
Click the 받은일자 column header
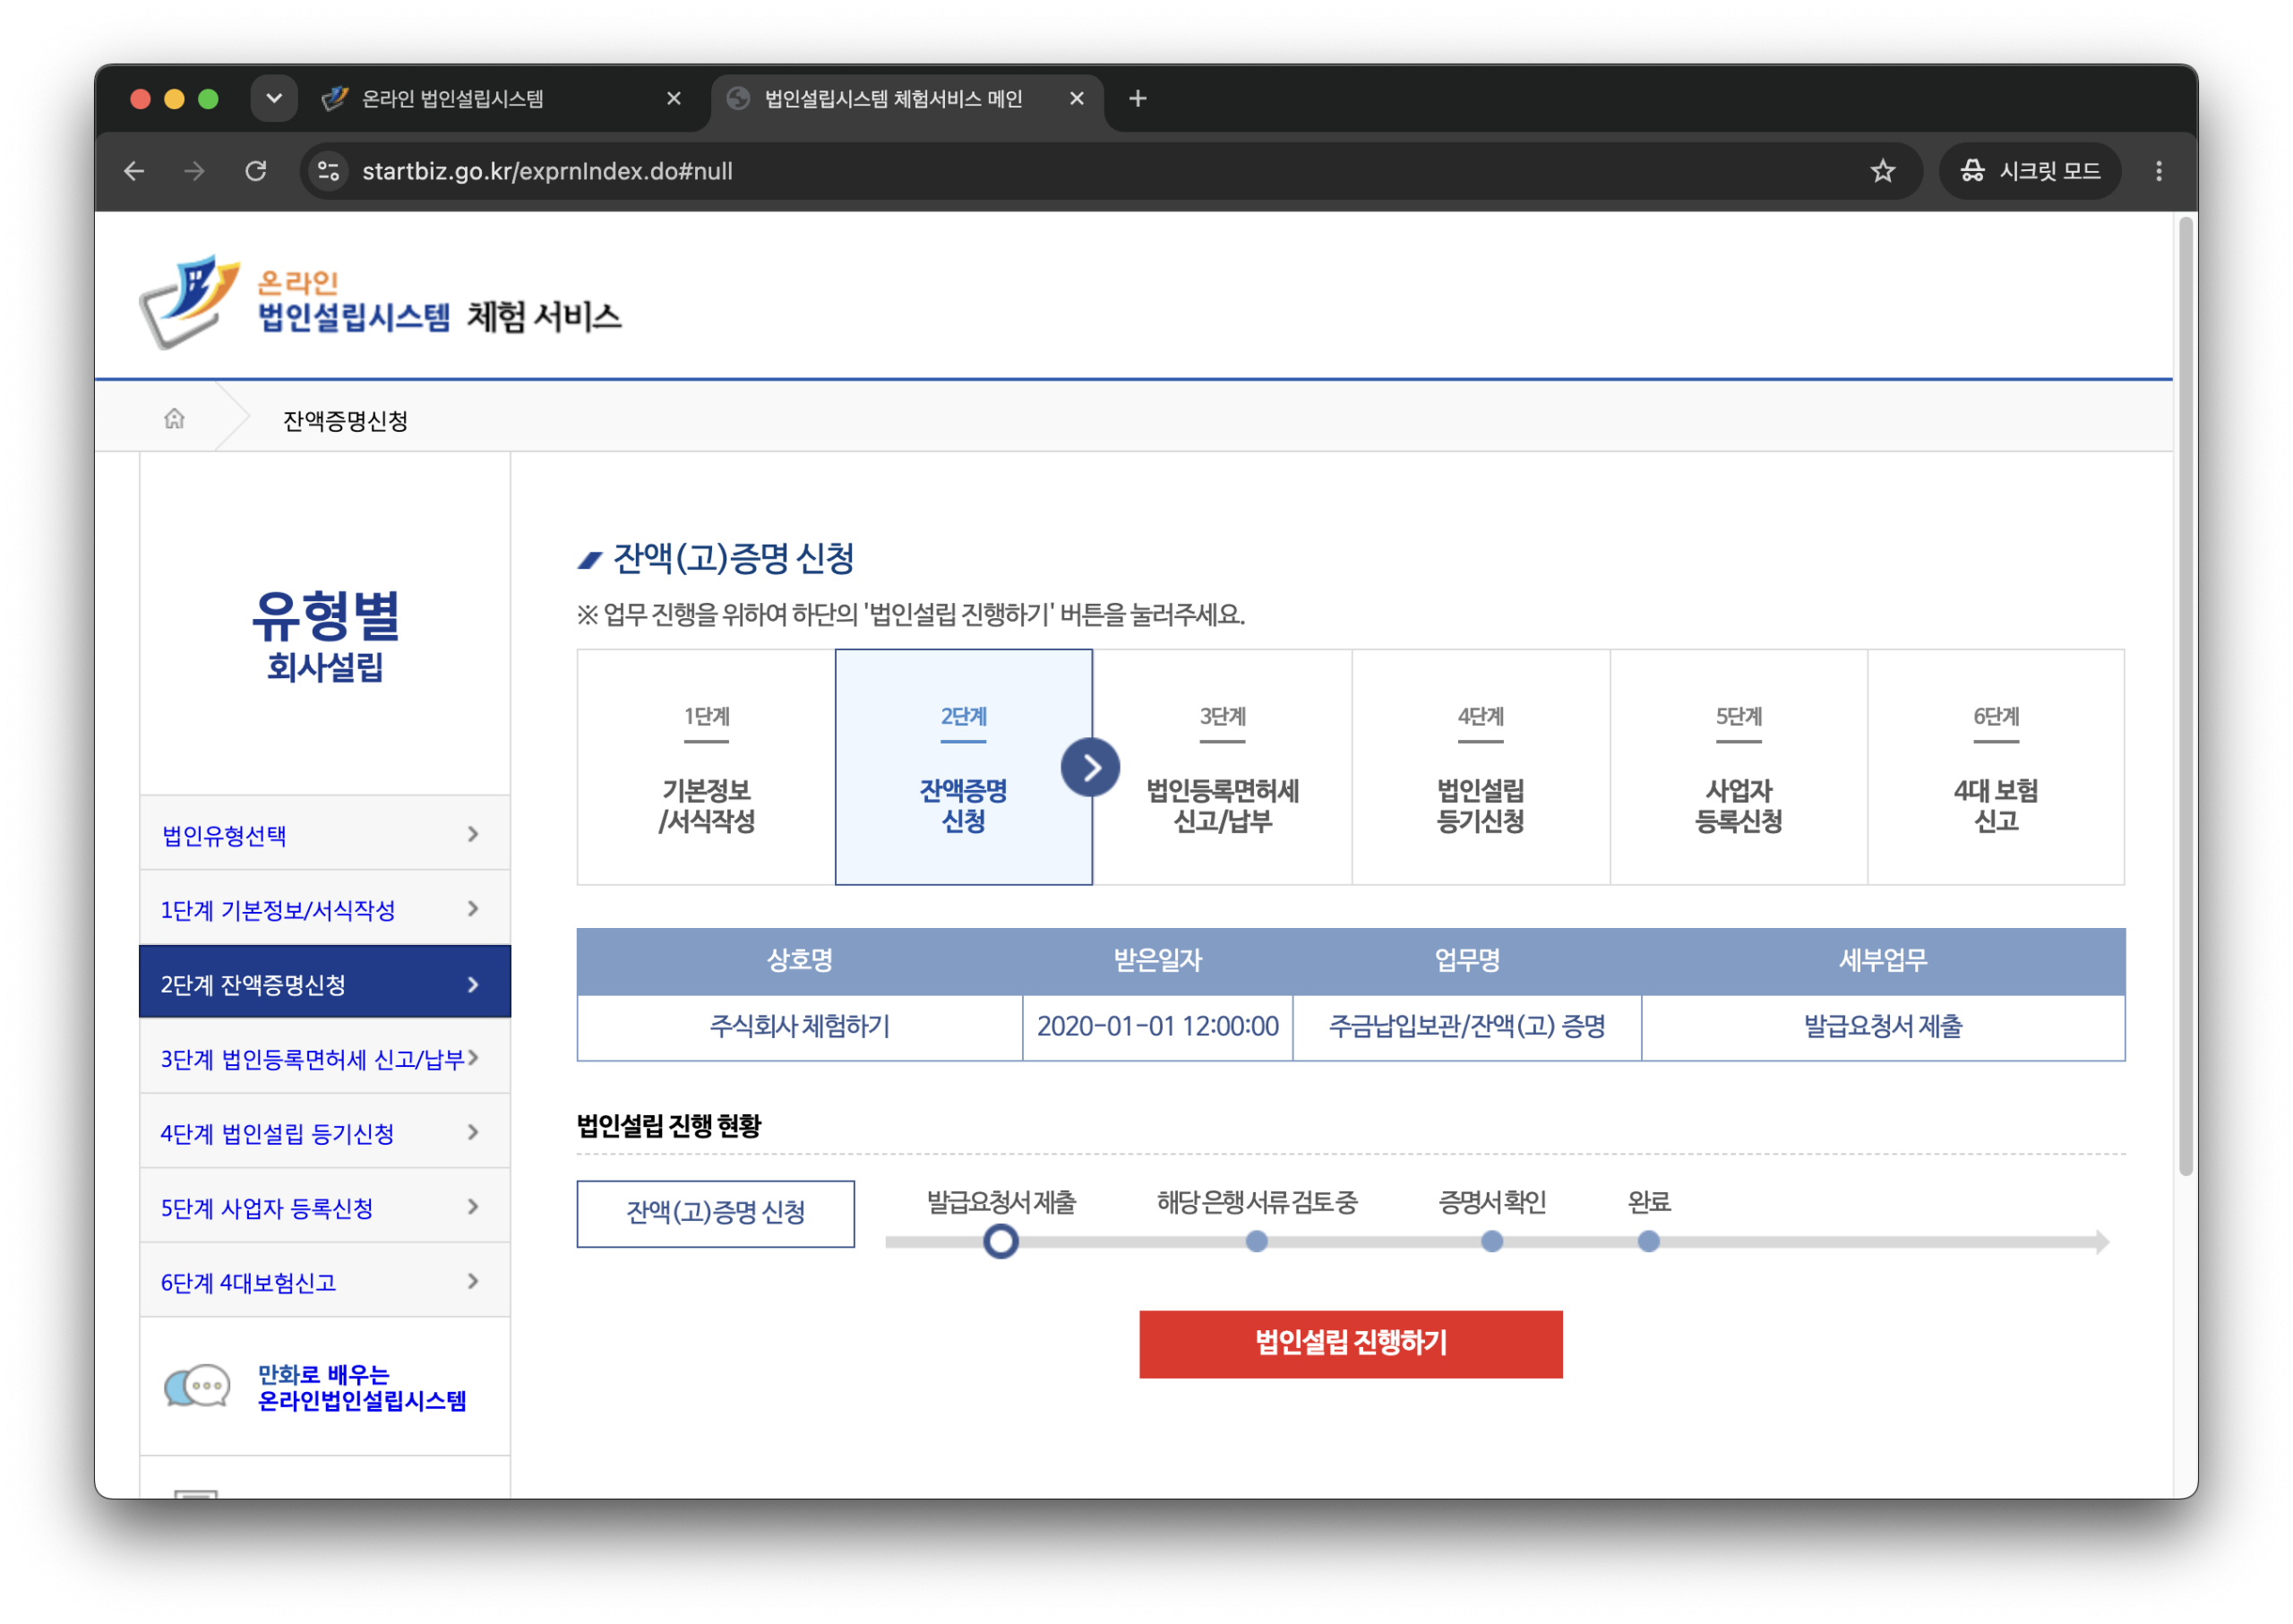pos(1157,960)
